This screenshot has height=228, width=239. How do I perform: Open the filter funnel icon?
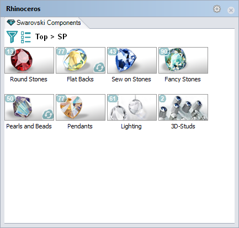pyautogui.click(x=12, y=37)
